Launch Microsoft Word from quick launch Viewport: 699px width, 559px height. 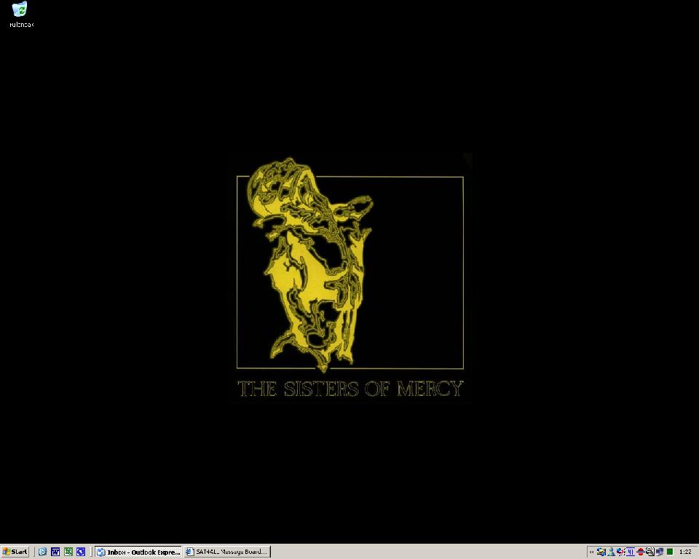click(x=55, y=552)
